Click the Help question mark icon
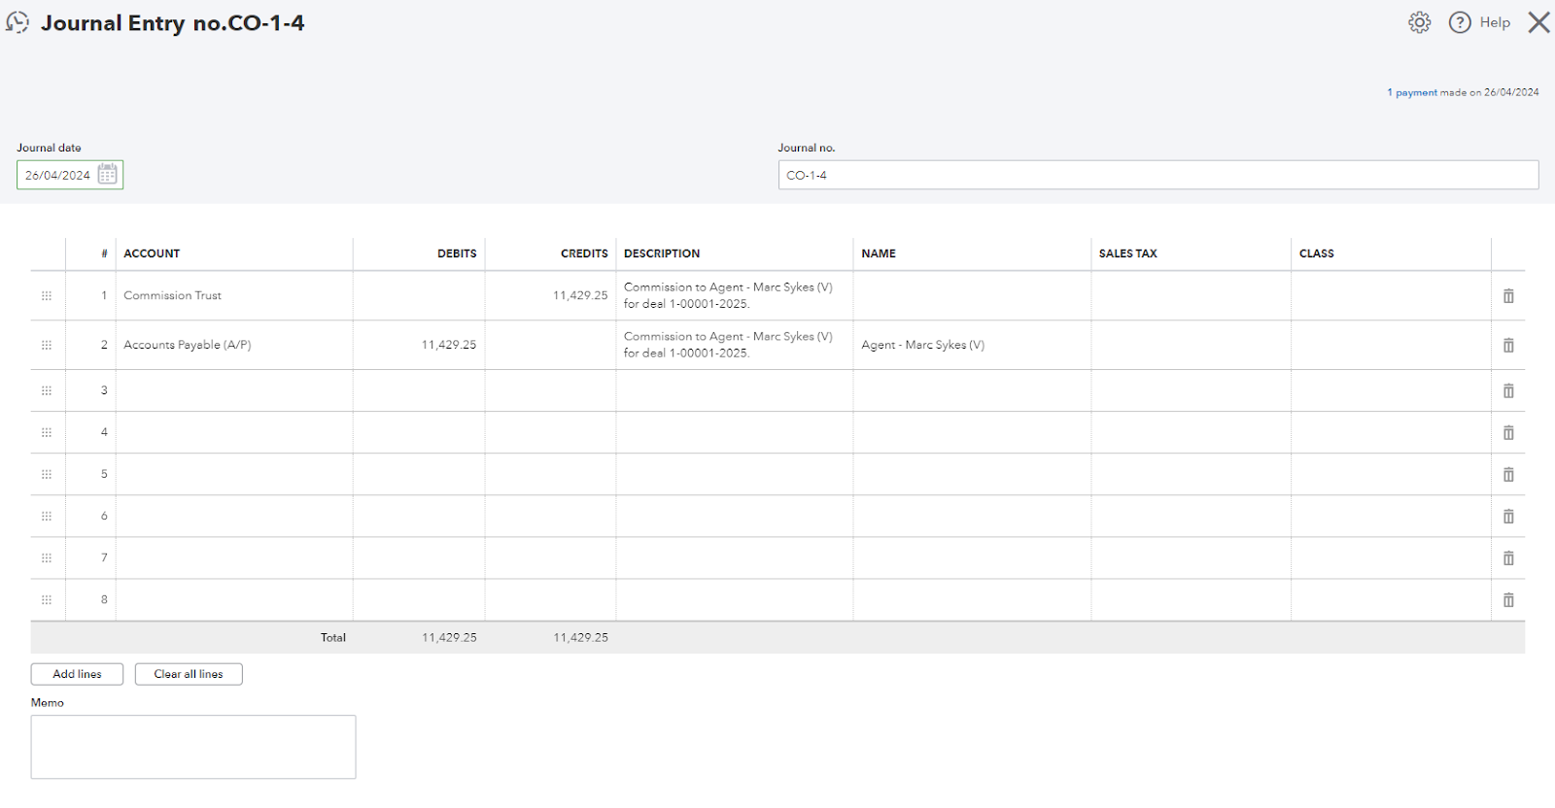 coord(1460,22)
